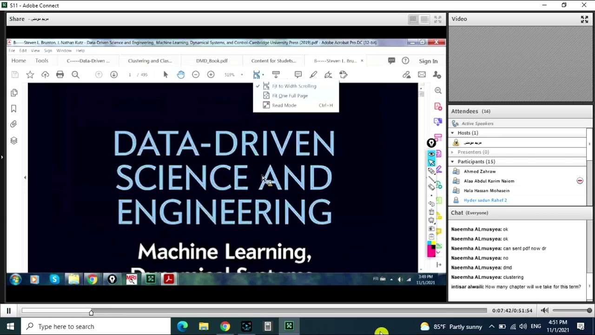The width and height of the screenshot is (595, 335).
Task: Go to Acrobat Home view
Action: 19,61
